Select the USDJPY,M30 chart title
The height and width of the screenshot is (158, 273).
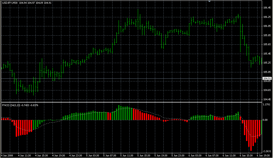(x=10, y=3)
